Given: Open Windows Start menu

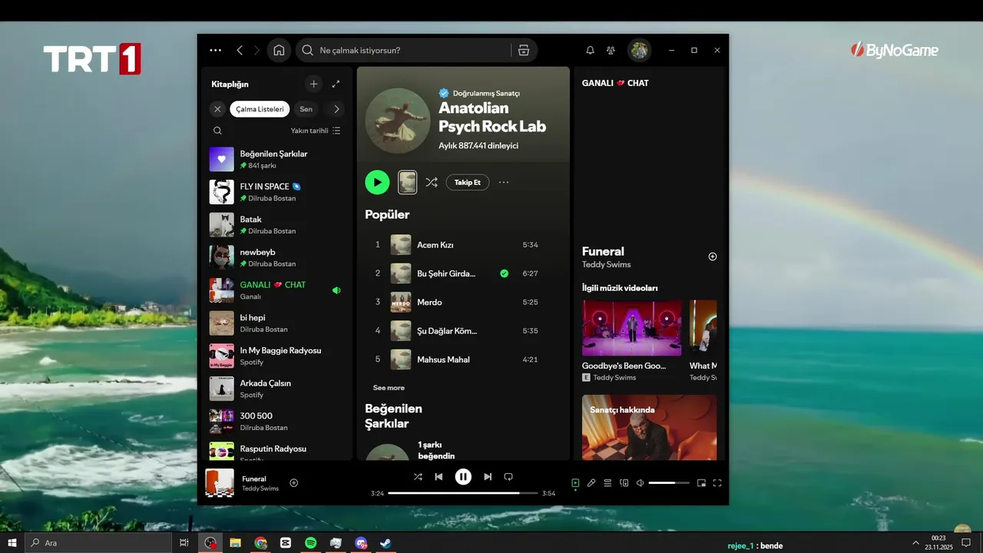Looking at the screenshot, I should (12, 543).
